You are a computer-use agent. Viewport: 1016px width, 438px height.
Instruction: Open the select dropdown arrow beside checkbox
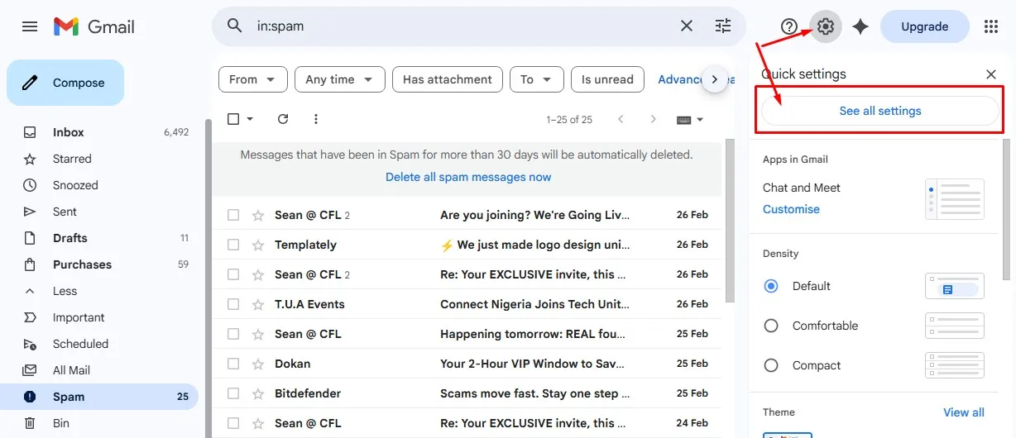click(250, 119)
